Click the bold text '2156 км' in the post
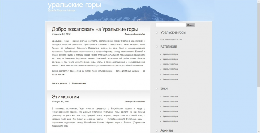 tap(80, 71)
